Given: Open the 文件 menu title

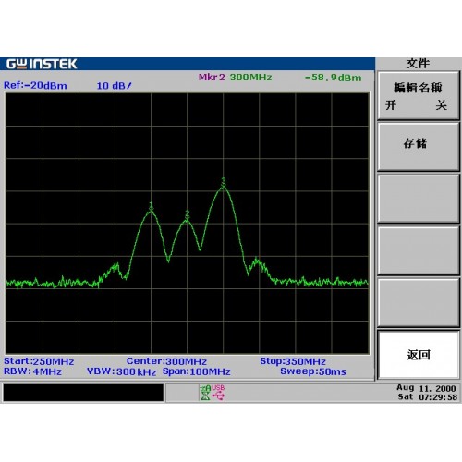Looking at the screenshot, I should [418, 64].
